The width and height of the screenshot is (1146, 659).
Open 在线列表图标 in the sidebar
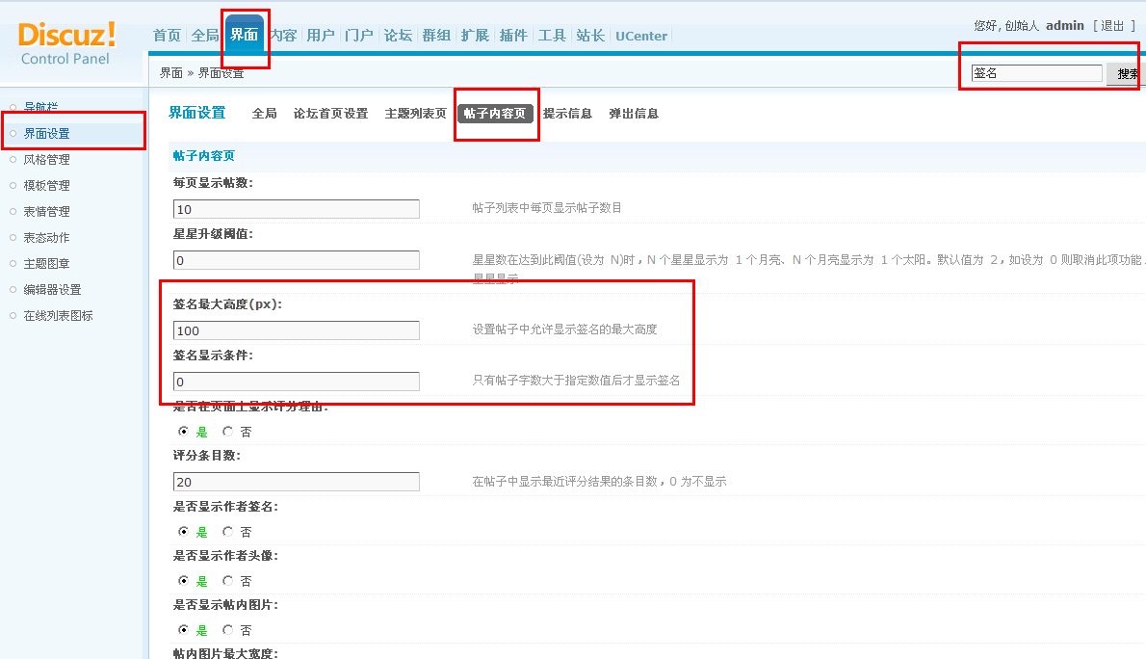[59, 316]
